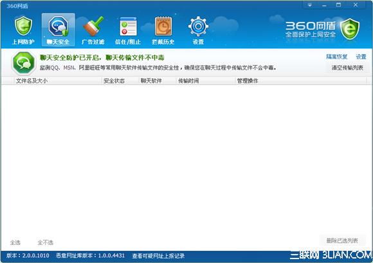373x263 pixels.
Task: Open the 广告过滤 brush icon
Action: (x=93, y=26)
